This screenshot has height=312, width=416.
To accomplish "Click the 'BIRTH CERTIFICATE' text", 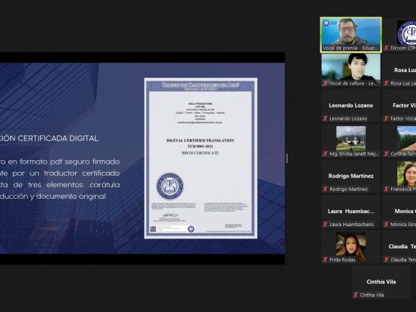I will click(200, 153).
